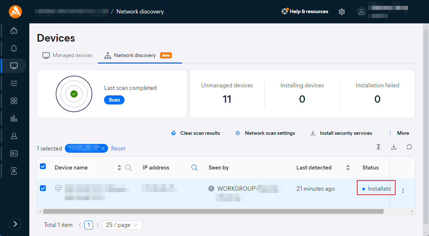
Task: Open the 25 / page dropdown
Action: (122, 225)
